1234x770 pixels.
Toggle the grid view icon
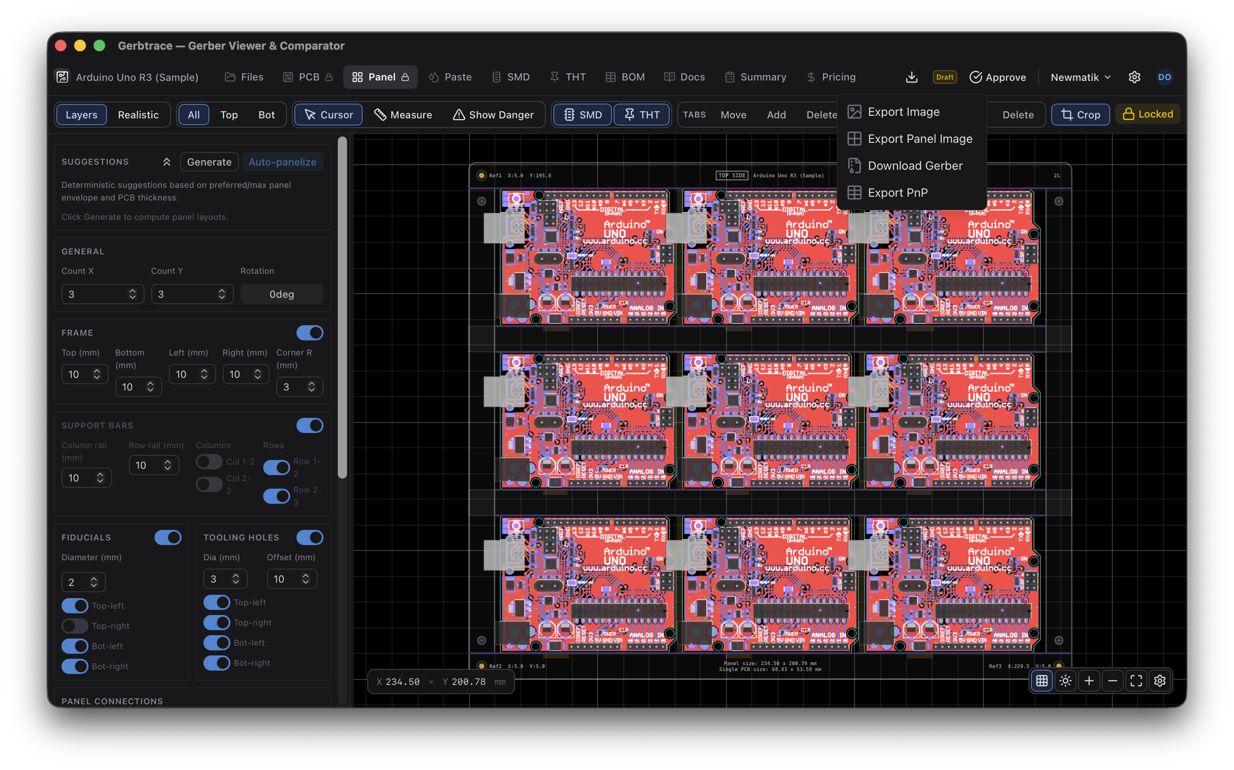pos(1042,680)
